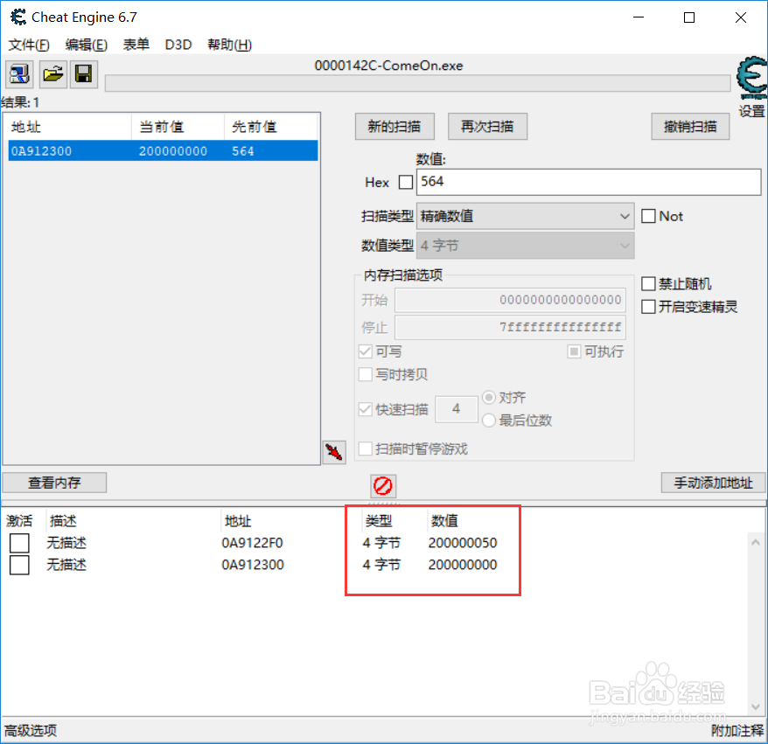The height and width of the screenshot is (744, 768).
Task: Click Cheat Engine title bar icon
Action: tap(17, 17)
